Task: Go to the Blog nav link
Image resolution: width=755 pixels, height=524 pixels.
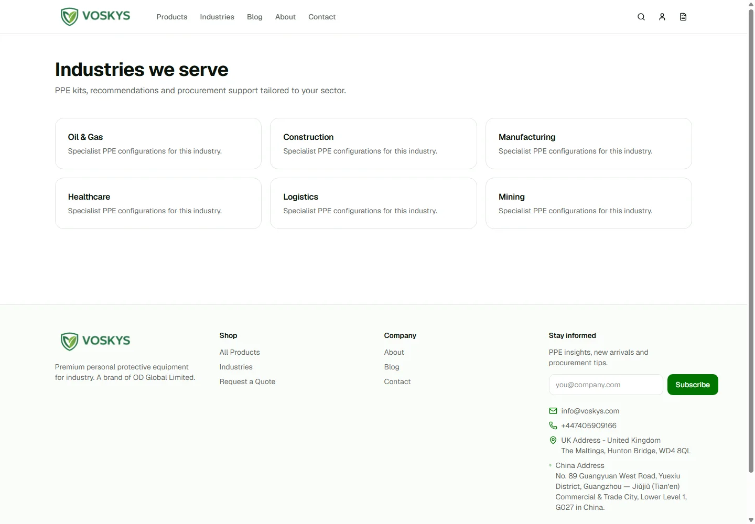Action: pos(255,17)
